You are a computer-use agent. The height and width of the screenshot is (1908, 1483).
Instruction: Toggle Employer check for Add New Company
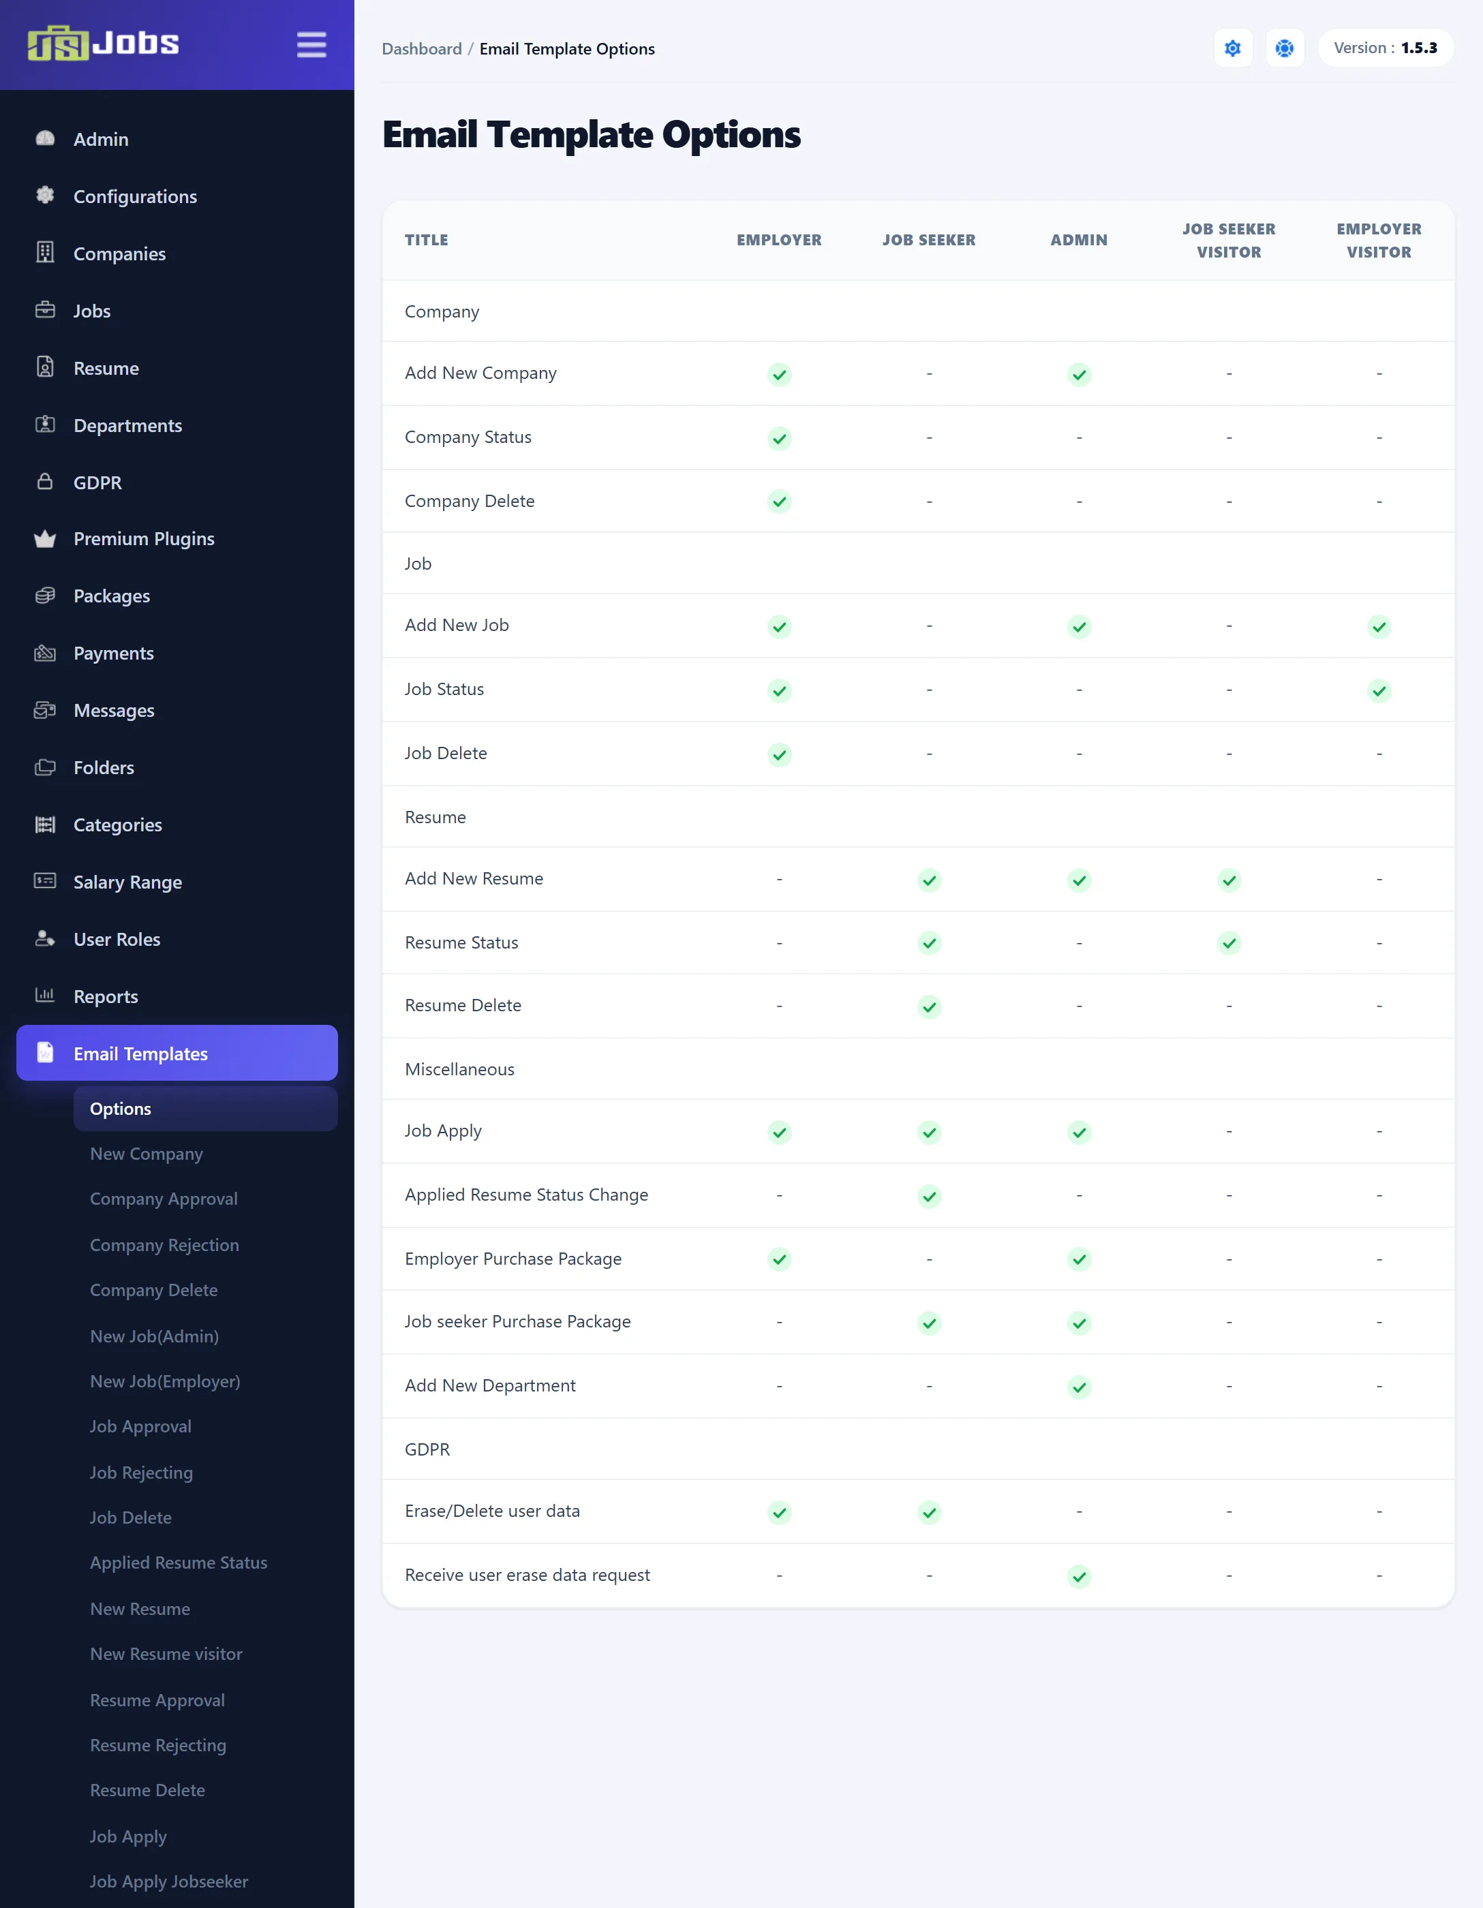(x=780, y=375)
